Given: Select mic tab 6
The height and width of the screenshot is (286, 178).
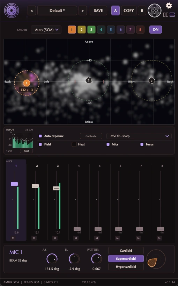Looking at the screenshot, I should coord(121,30).
